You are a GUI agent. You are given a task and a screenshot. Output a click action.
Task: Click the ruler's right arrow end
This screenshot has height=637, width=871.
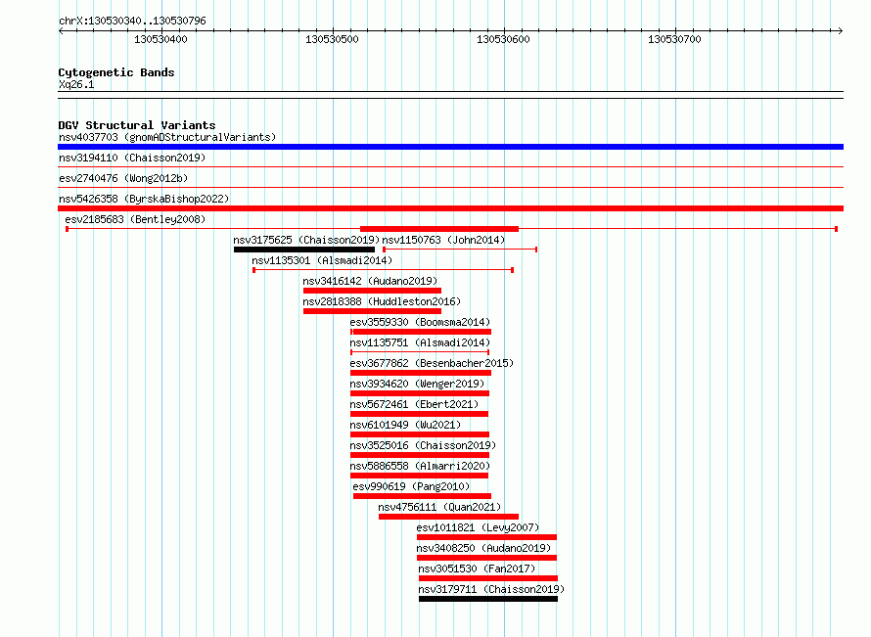(x=841, y=31)
